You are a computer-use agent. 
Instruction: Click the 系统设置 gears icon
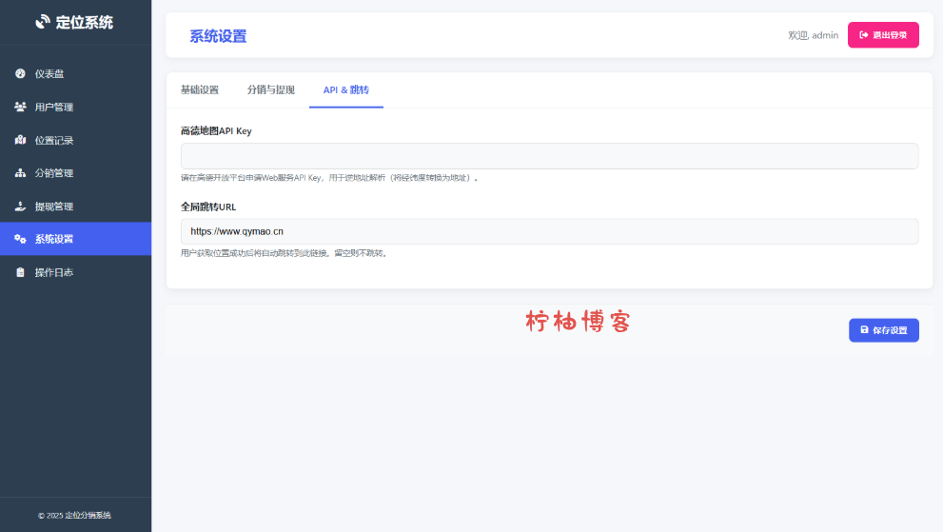(20, 239)
